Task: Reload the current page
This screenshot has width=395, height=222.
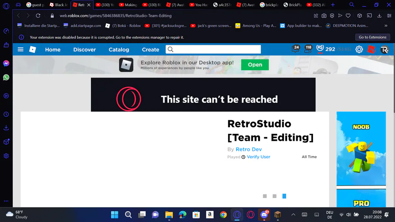Action: pyautogui.click(x=38, y=16)
